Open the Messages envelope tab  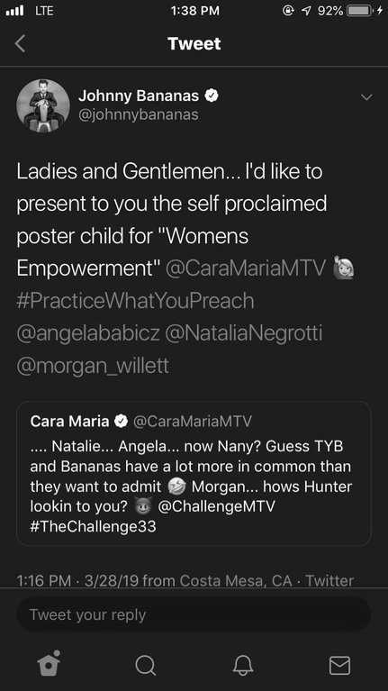point(340,666)
